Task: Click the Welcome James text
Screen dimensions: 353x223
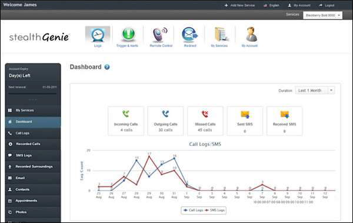Action: [20, 5]
